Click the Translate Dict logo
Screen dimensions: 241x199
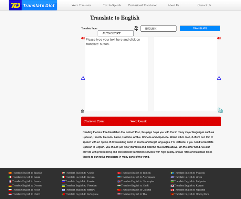pyautogui.click(x=33, y=6)
